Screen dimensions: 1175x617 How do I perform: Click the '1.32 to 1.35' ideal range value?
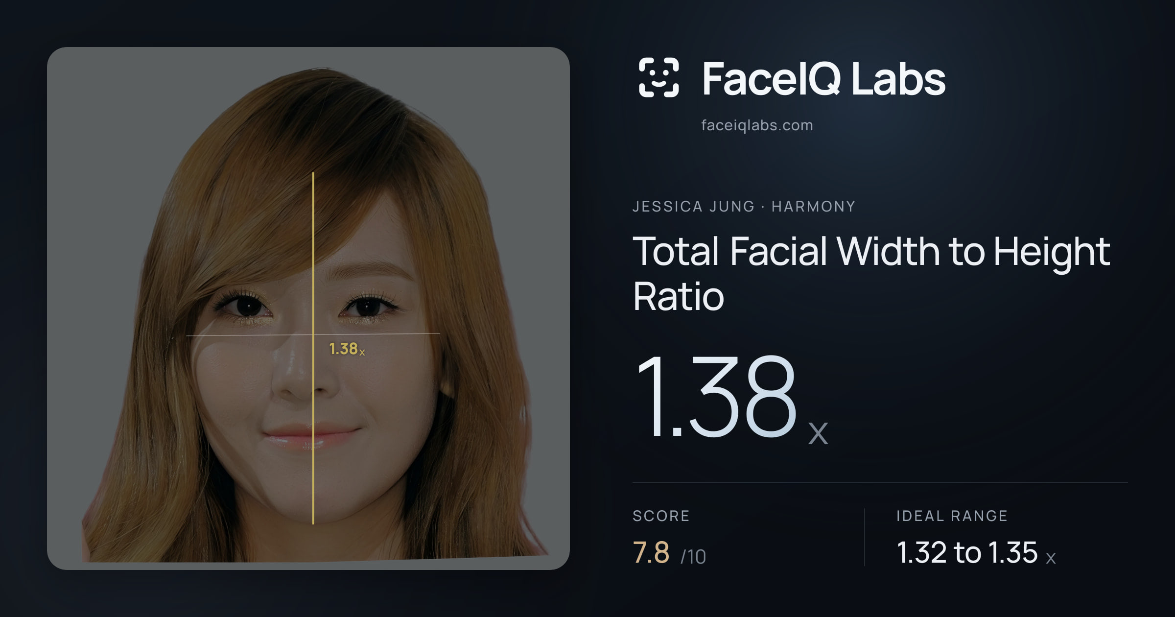coord(967,553)
